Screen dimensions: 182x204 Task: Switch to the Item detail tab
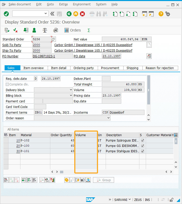(59, 68)
